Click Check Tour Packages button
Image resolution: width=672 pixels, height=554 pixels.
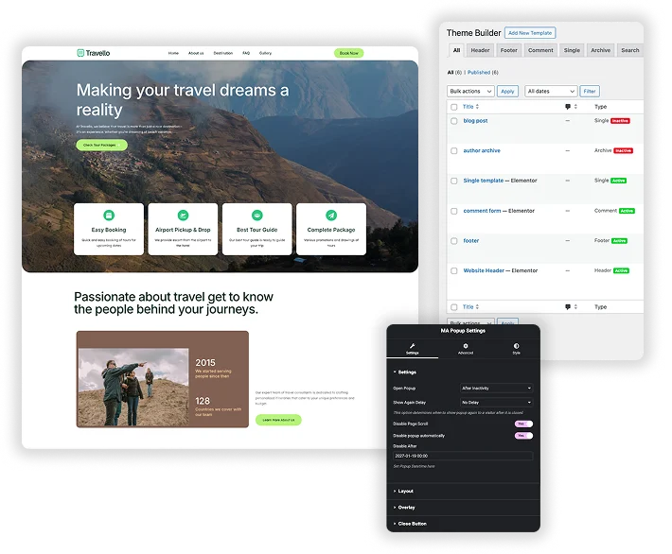(x=101, y=146)
